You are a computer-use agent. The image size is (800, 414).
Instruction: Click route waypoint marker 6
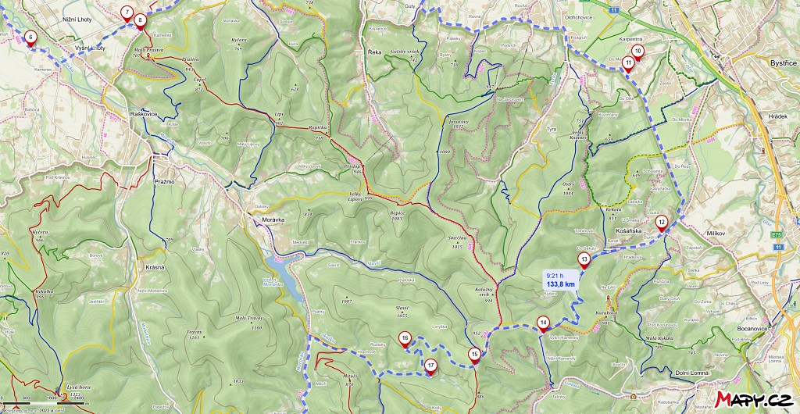(30, 38)
